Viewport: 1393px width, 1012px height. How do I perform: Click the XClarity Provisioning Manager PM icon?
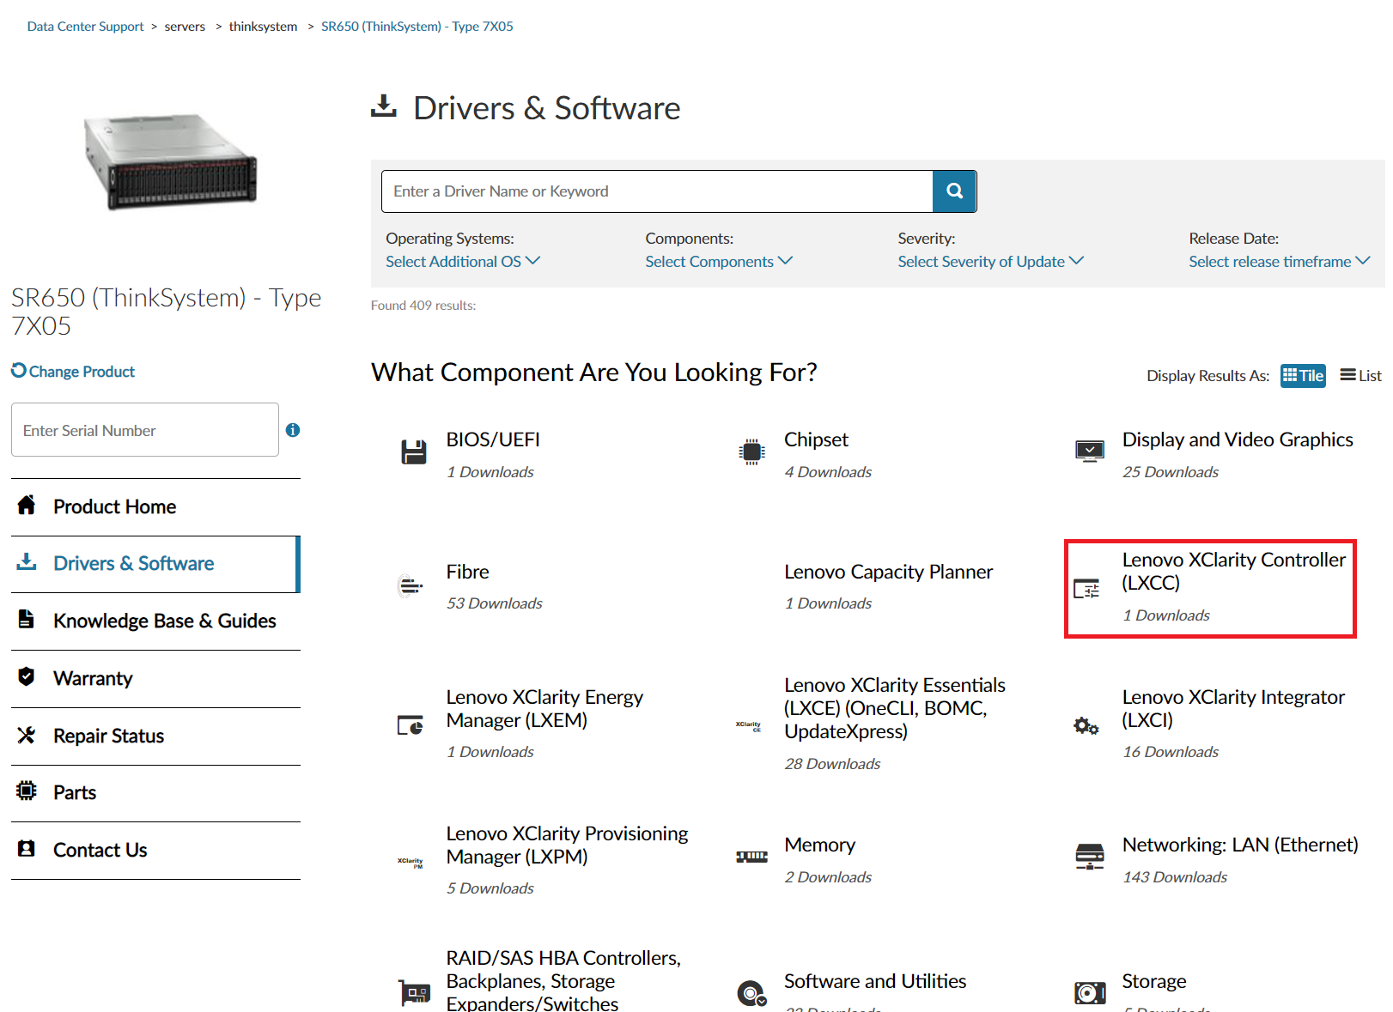(x=411, y=863)
